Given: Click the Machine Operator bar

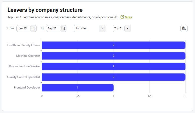Looking at the screenshot, I should [113, 56].
